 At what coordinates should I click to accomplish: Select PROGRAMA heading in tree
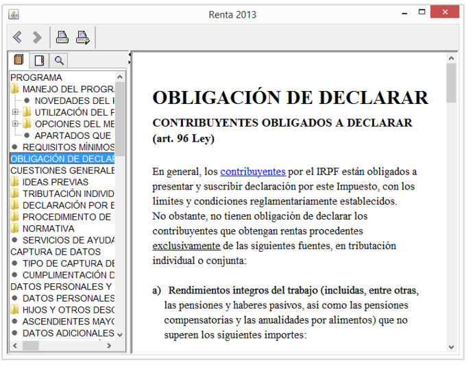coord(36,77)
